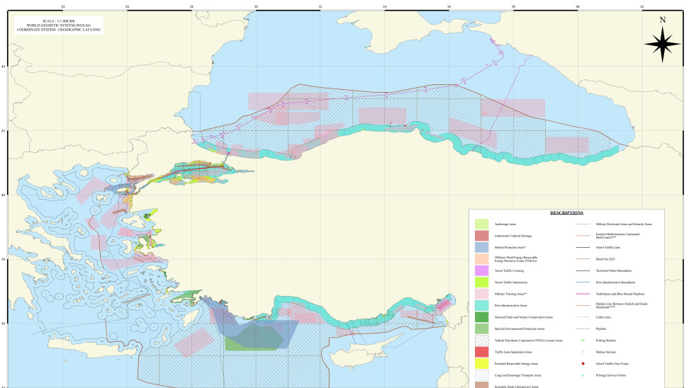Click the Cargo and Passenger Transport hatched swatch
This screenshot has width=689, height=388.
(x=481, y=375)
